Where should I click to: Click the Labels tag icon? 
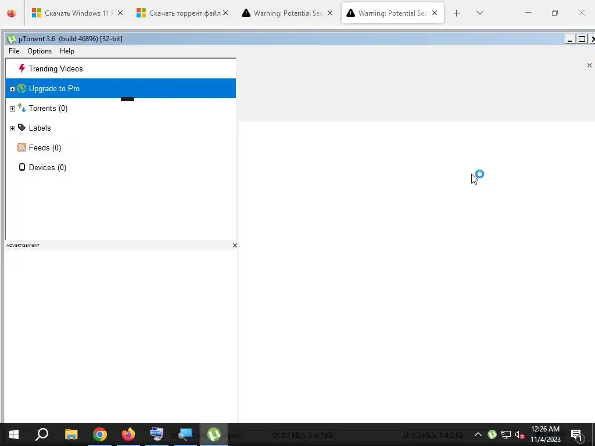21,128
